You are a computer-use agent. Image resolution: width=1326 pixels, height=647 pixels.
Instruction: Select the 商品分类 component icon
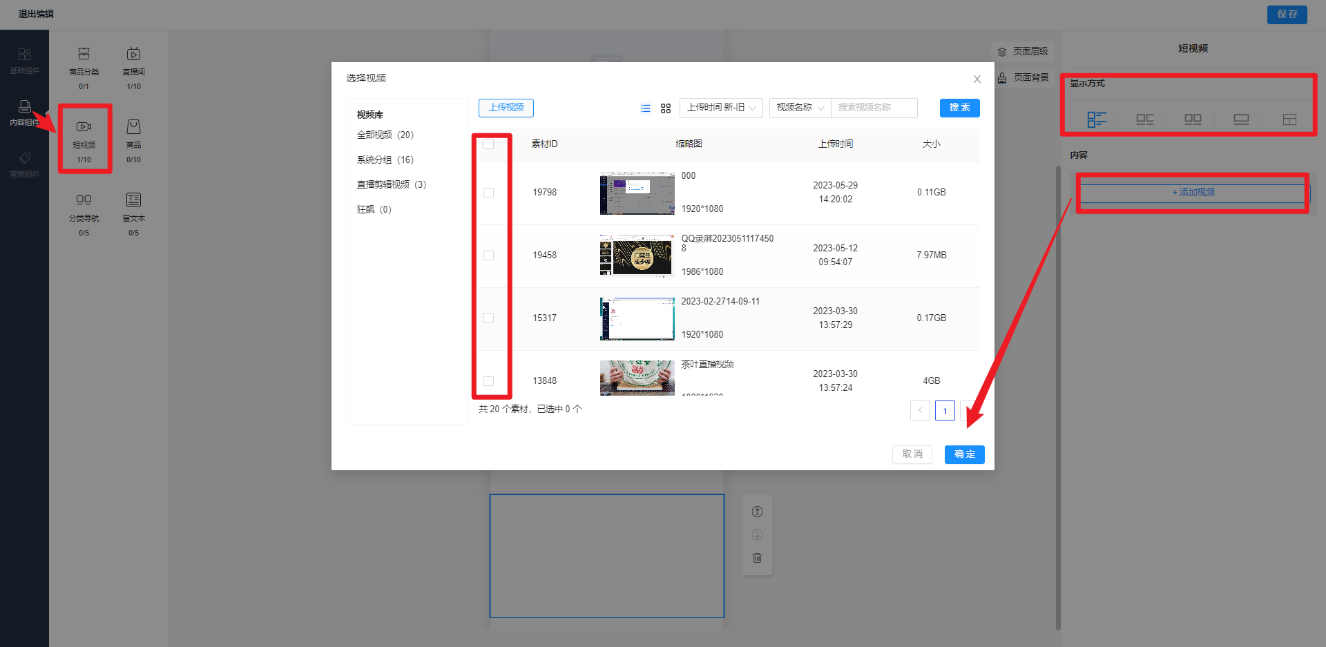tap(84, 55)
